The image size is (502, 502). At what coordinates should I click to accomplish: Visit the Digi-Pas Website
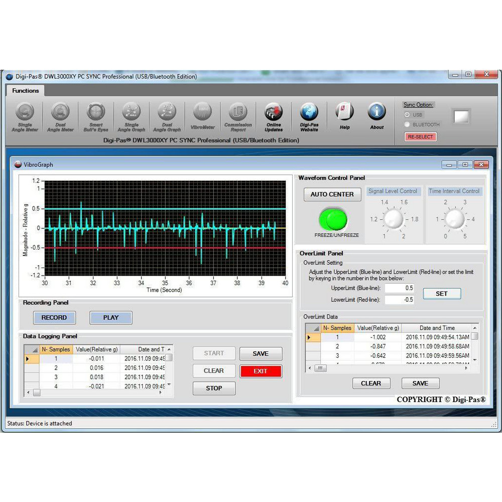tap(309, 115)
